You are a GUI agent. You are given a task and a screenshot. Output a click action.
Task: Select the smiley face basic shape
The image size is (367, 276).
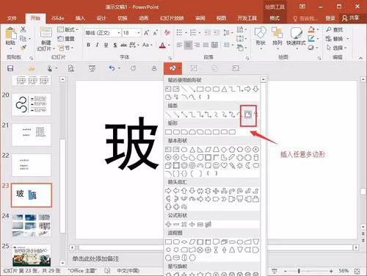[216, 166]
